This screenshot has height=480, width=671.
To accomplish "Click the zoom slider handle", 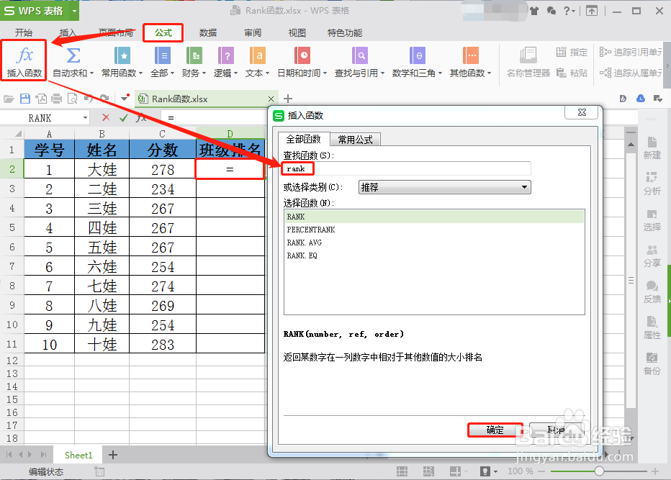I will point(599,471).
